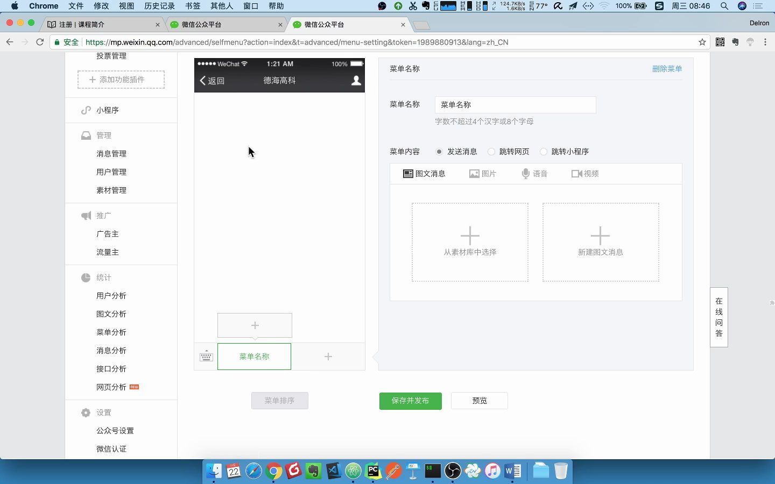
Task: Open Chrome's three-dot menu
Action: coord(766,42)
